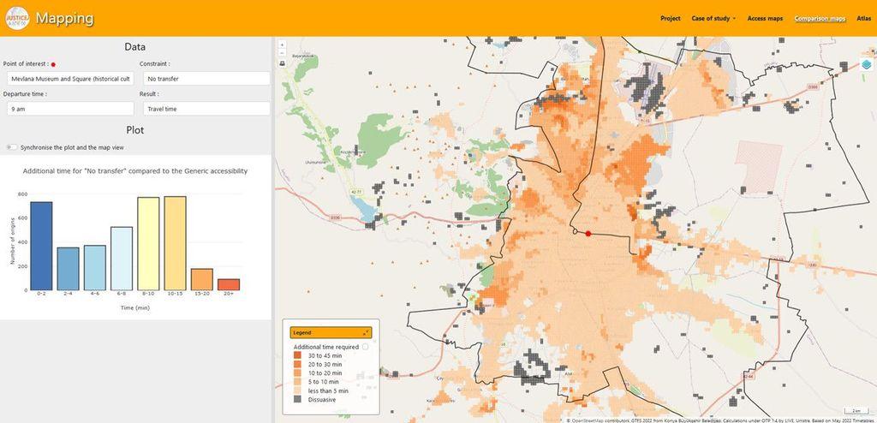Open the Point of interest dropdown
The width and height of the screenshot is (877, 423).
pos(70,79)
